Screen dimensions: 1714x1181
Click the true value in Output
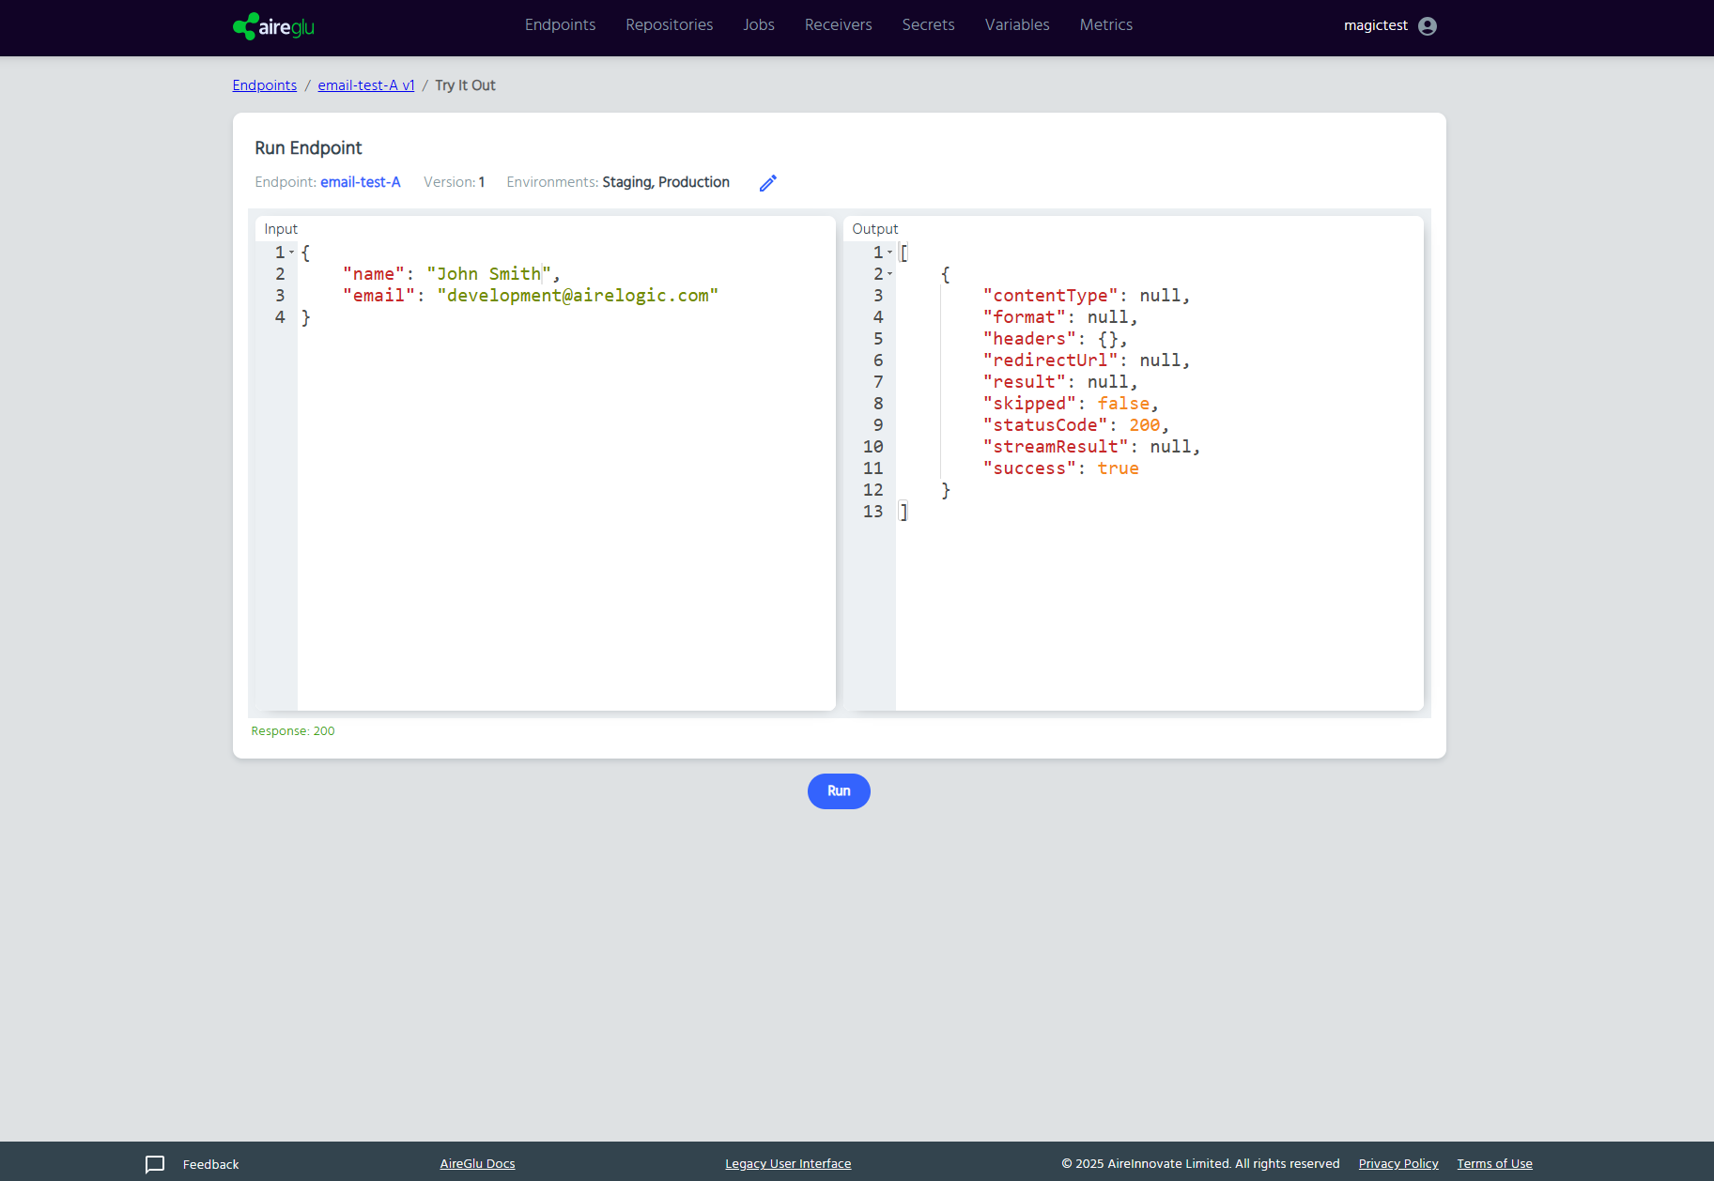[1119, 468]
